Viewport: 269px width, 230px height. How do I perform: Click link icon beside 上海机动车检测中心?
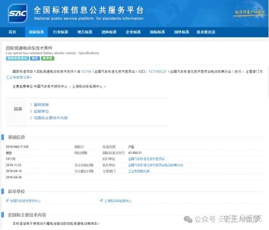pos(101,200)
